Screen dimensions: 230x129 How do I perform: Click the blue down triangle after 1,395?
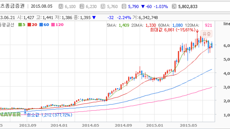coord(94,18)
